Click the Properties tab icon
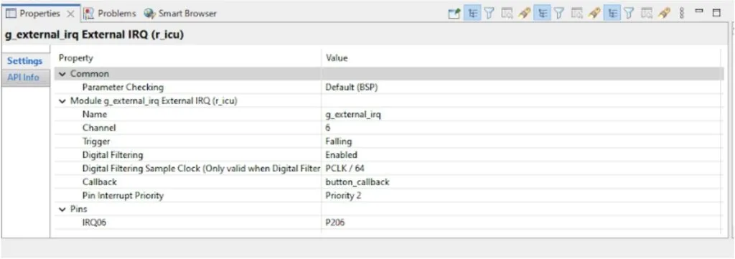735x259 pixels. coord(11,14)
